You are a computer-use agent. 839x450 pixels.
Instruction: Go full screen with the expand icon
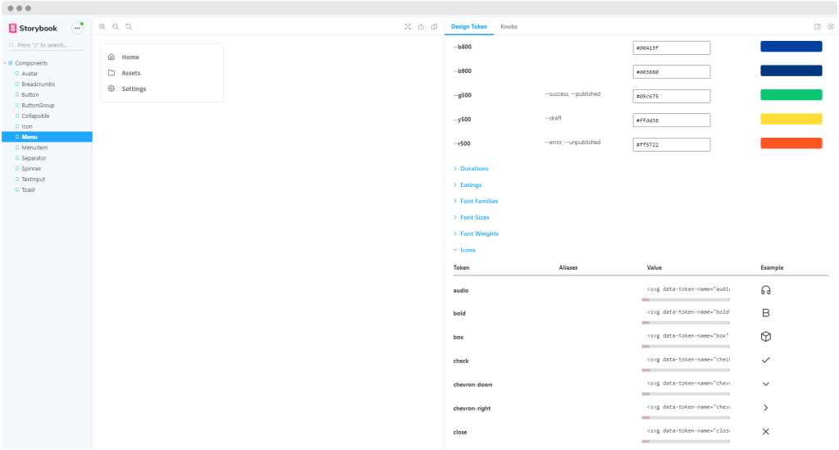pos(408,27)
